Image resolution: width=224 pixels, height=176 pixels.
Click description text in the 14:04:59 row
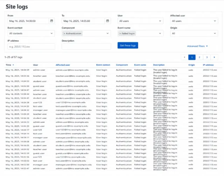[x=165, y=71]
